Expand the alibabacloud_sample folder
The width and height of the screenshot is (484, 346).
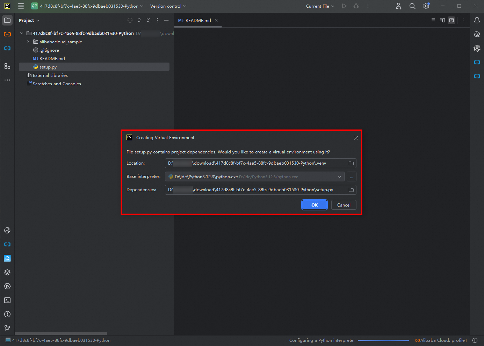28,42
